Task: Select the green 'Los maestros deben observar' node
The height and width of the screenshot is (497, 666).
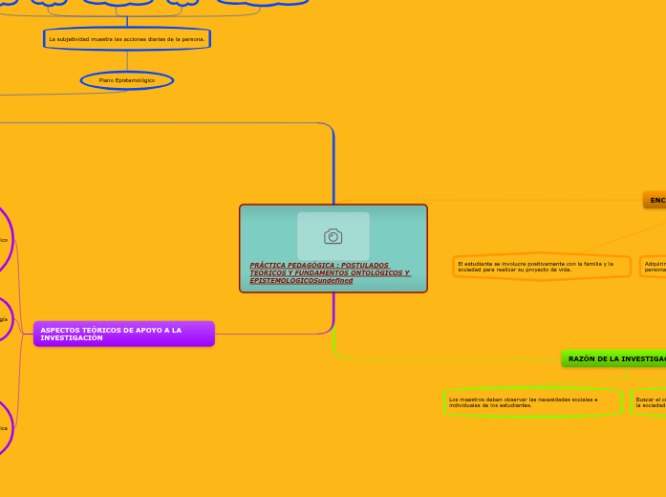Action: (532, 402)
